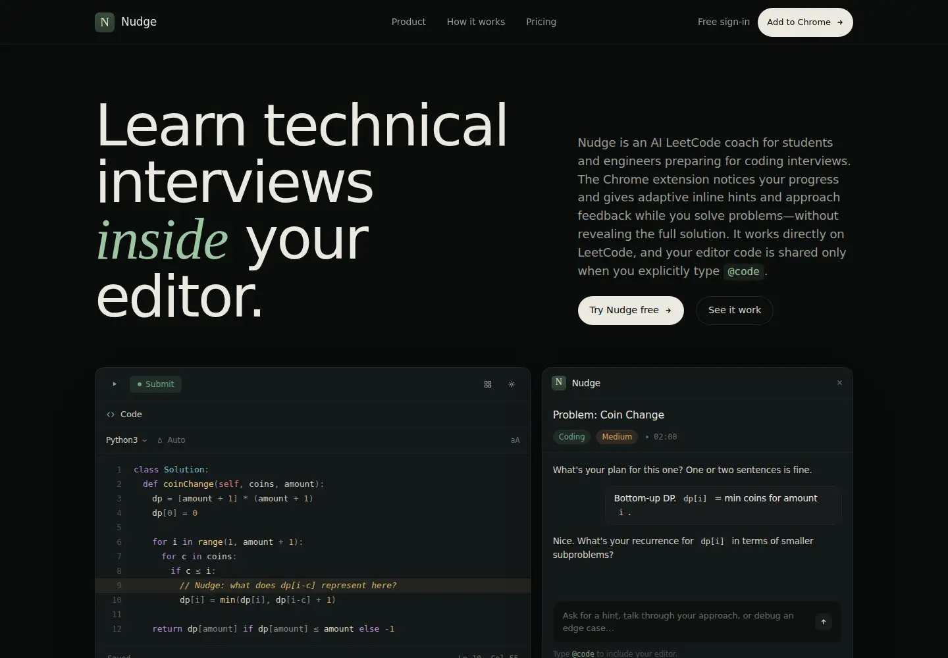Click the Nudge N logo icon in header
Image resolution: width=948 pixels, height=658 pixels.
coord(105,22)
